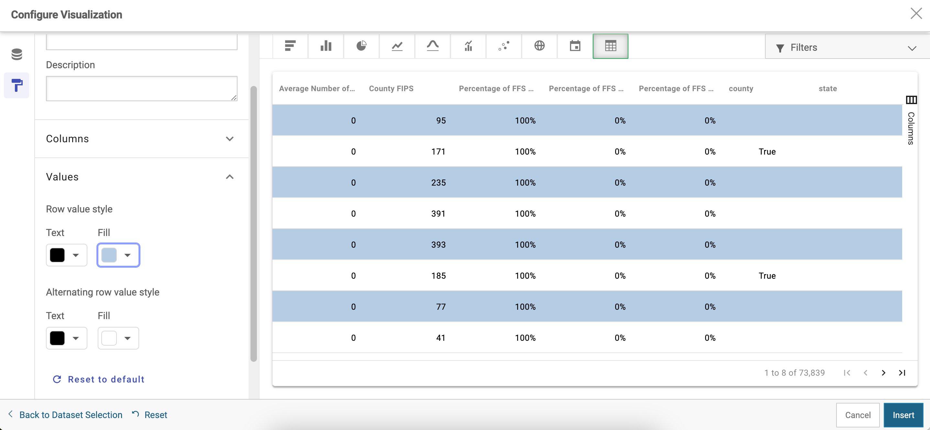
Task: Select the cell with County FIPS 393
Action: (x=407, y=244)
